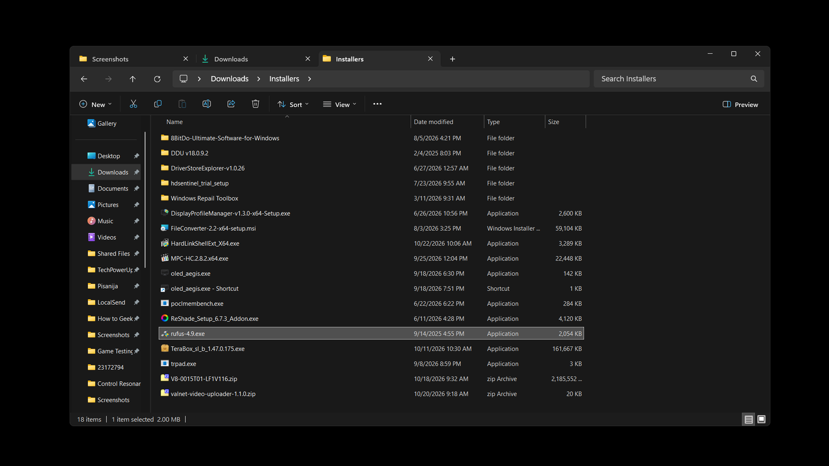Viewport: 829px width, 466px height.
Task: Open a new tab with the plus icon
Action: tap(453, 59)
